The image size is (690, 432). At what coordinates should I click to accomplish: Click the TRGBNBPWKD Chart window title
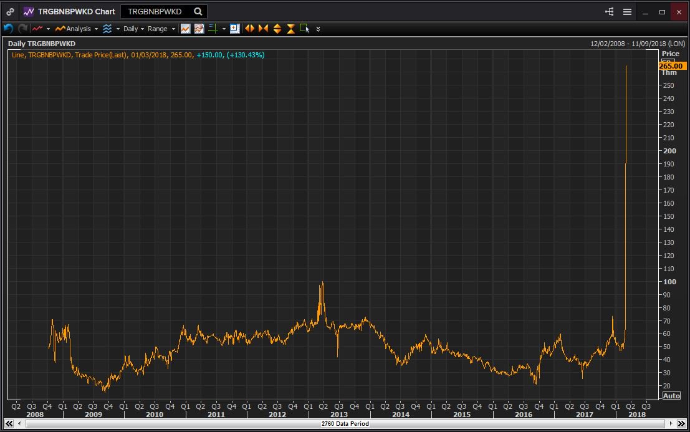76,12
